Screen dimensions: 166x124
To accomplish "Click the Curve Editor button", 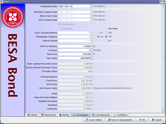I will pos(94,120).
